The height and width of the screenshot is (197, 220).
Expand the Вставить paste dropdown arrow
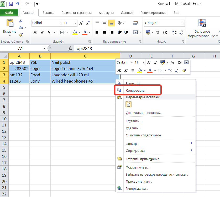10,36
